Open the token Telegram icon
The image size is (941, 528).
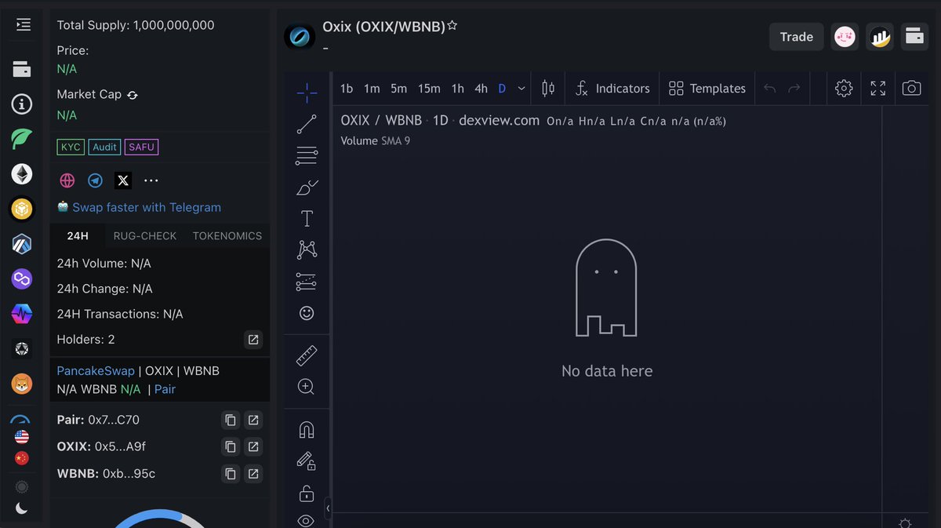click(95, 180)
